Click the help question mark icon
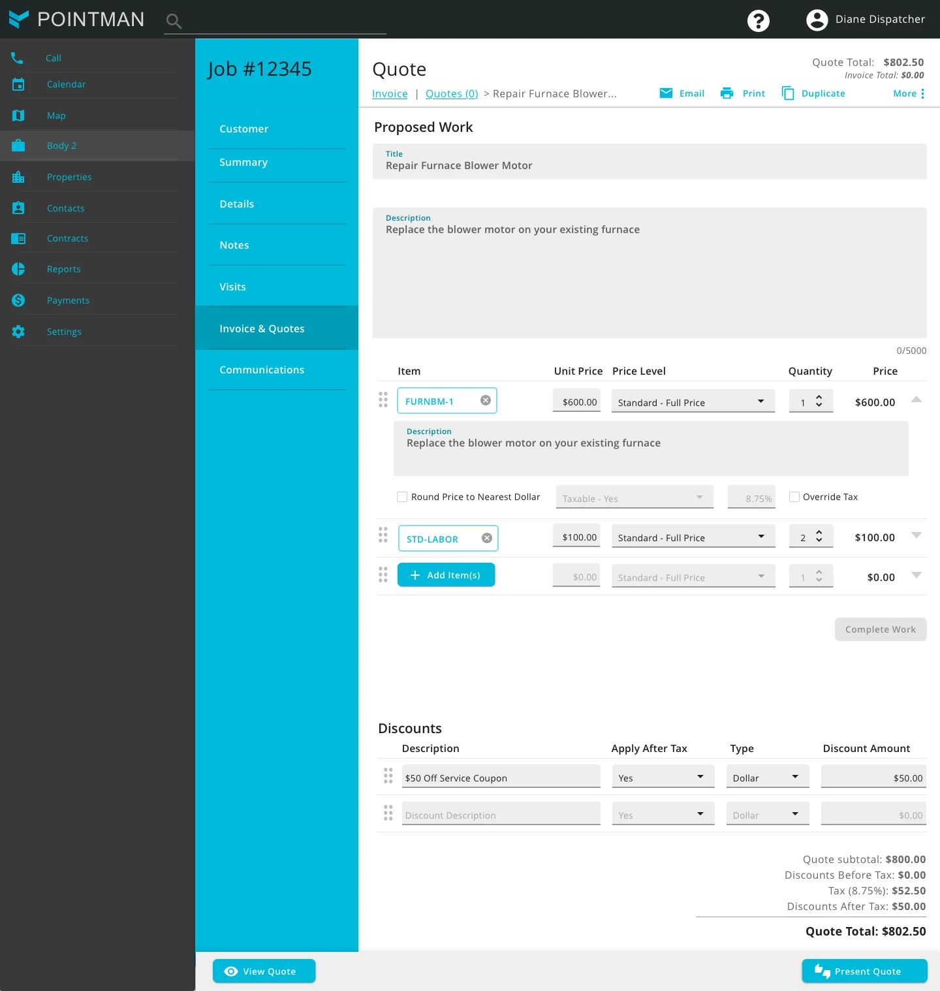 pyautogui.click(x=758, y=21)
